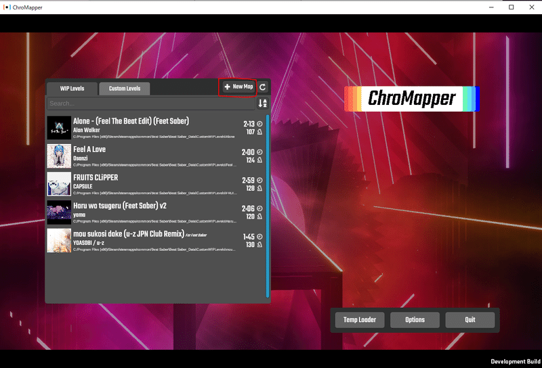Click the clock icon beside 2:00
The image size is (542, 368).
(x=259, y=152)
